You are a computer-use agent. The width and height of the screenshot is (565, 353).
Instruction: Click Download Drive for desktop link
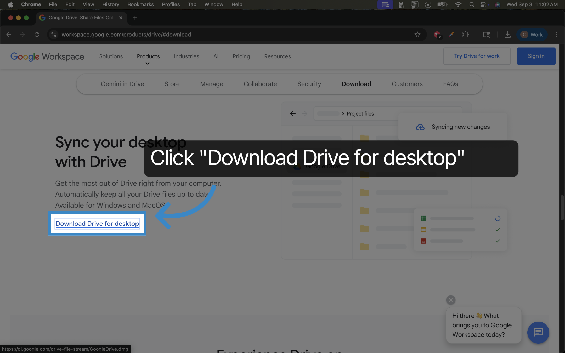point(97,224)
